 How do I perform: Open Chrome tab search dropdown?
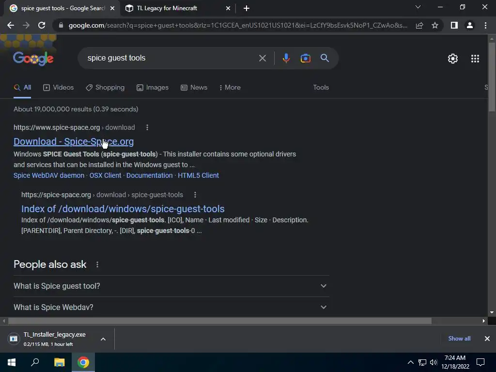pyautogui.click(x=418, y=7)
